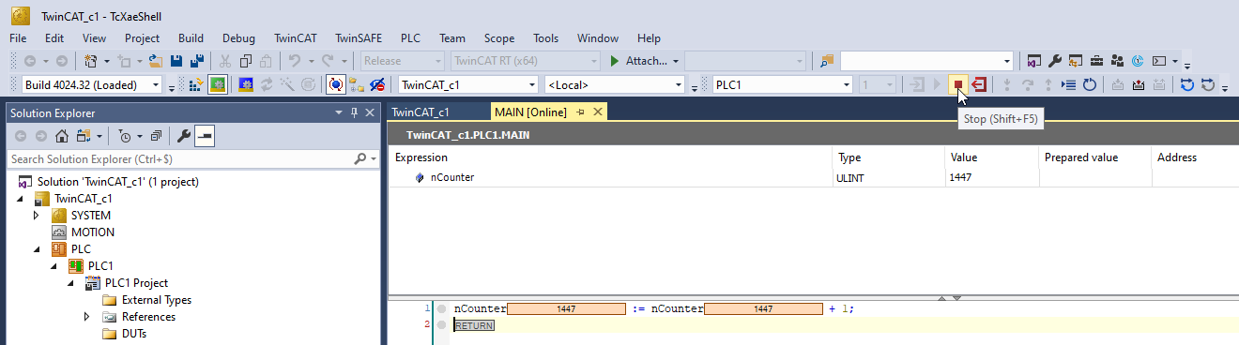The image size is (1239, 345).
Task: Close the MAIN [Online] tab
Action: click(597, 112)
